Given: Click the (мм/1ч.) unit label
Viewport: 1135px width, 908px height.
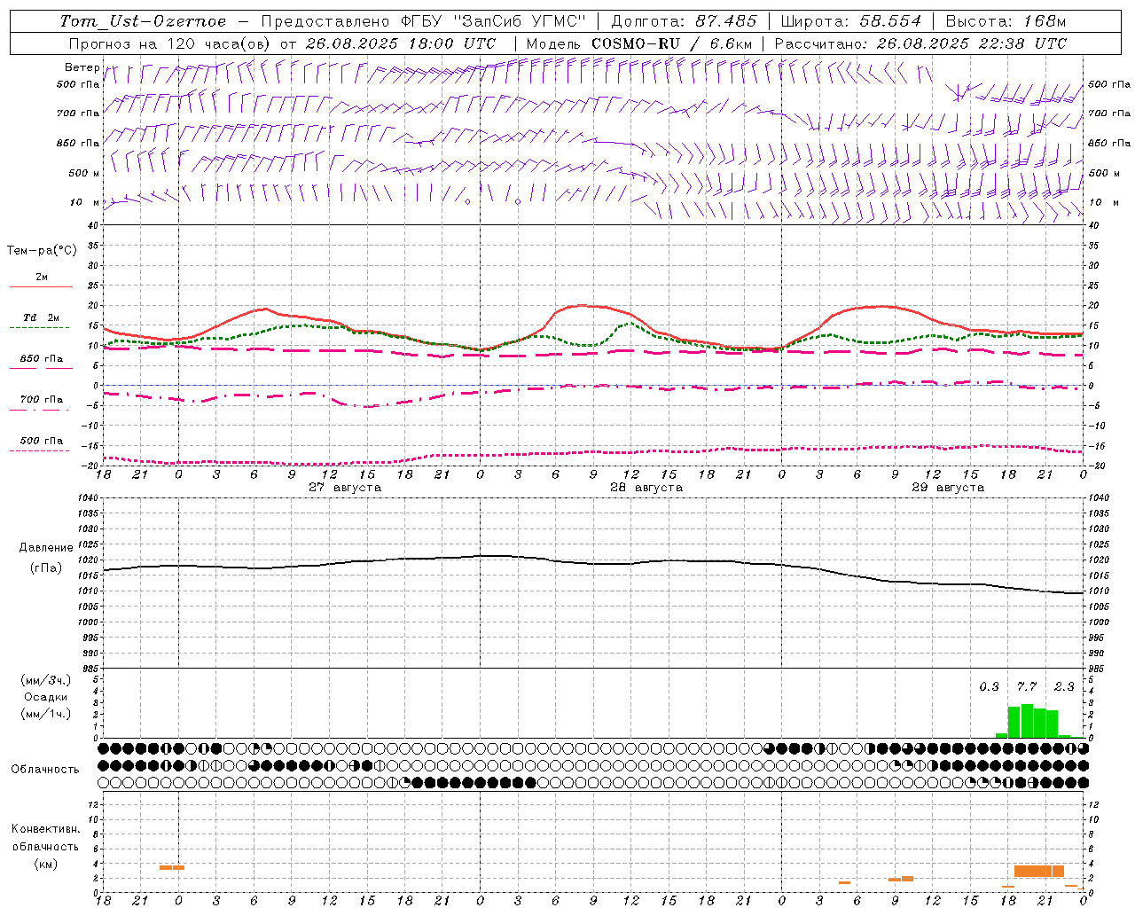Looking at the screenshot, I should pyautogui.click(x=46, y=714).
